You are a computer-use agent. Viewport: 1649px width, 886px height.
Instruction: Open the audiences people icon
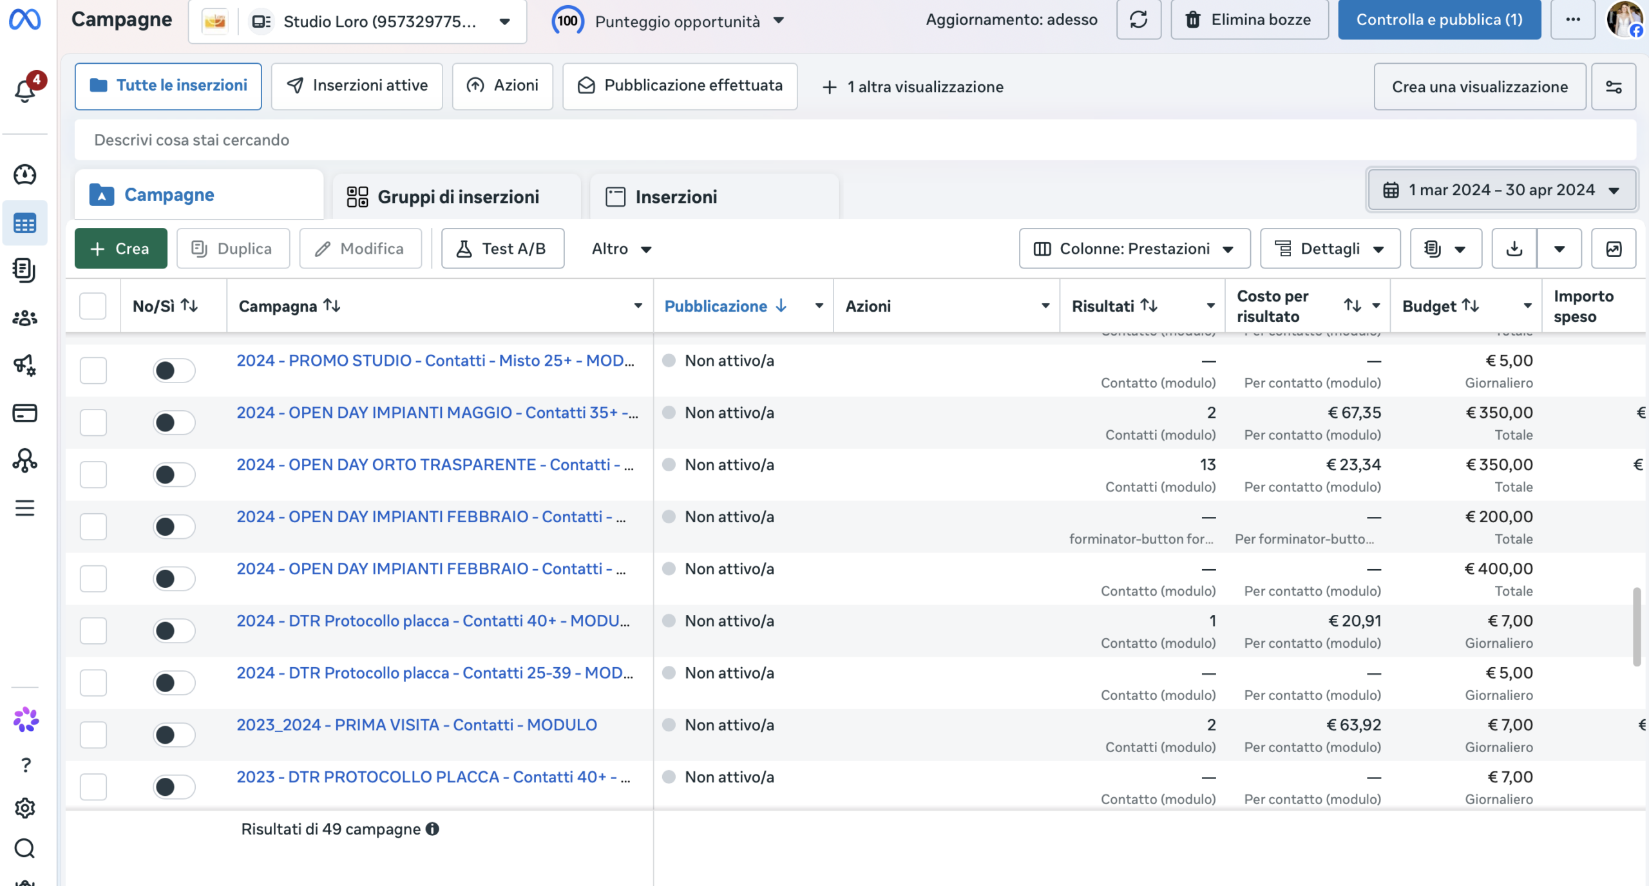tap(24, 318)
